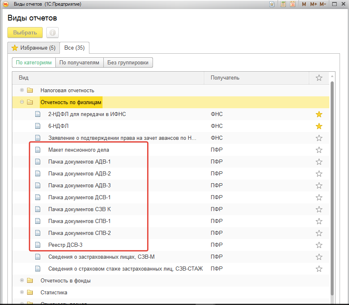Sort by the Получатель column header
The width and height of the screenshot is (349, 305).
pos(256,78)
